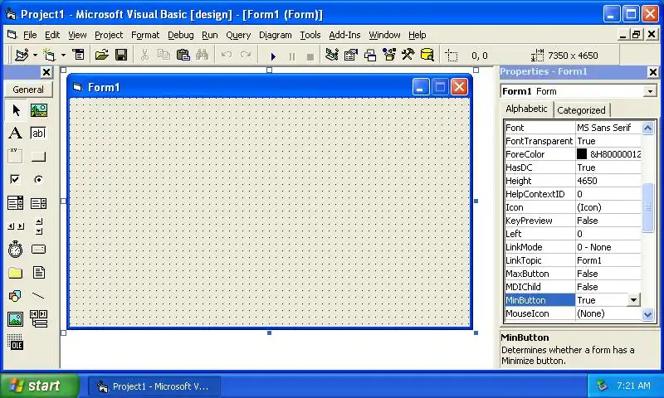Click the General toolbox tab button
This screenshot has width=664, height=398.
28,90
